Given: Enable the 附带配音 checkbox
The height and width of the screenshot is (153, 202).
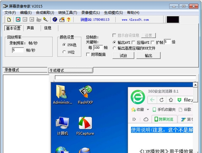Looking at the screenshot, I should tap(88, 55).
